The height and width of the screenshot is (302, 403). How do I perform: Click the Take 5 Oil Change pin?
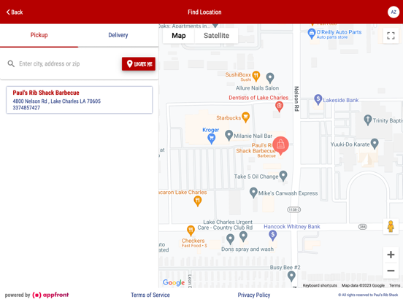283,176
